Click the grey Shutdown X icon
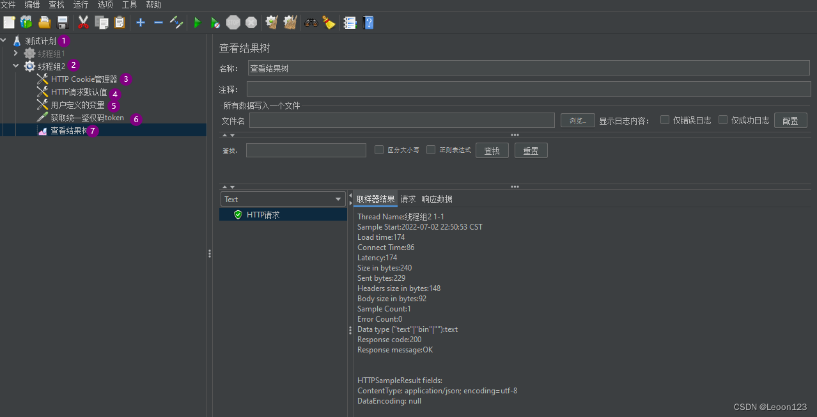Viewport: 817px width, 417px height. (251, 22)
